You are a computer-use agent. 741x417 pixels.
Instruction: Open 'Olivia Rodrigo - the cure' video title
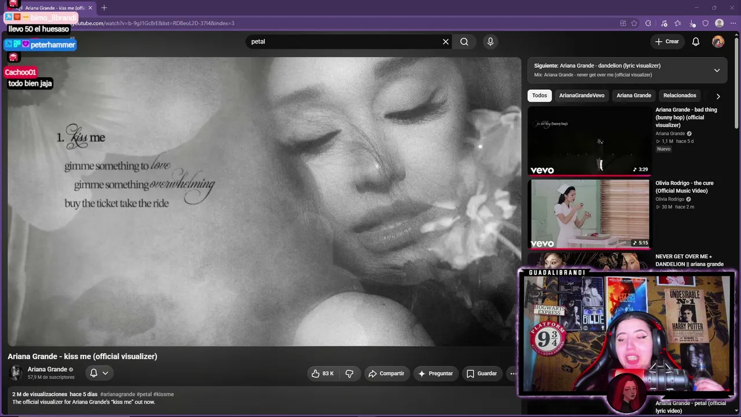[x=685, y=187]
